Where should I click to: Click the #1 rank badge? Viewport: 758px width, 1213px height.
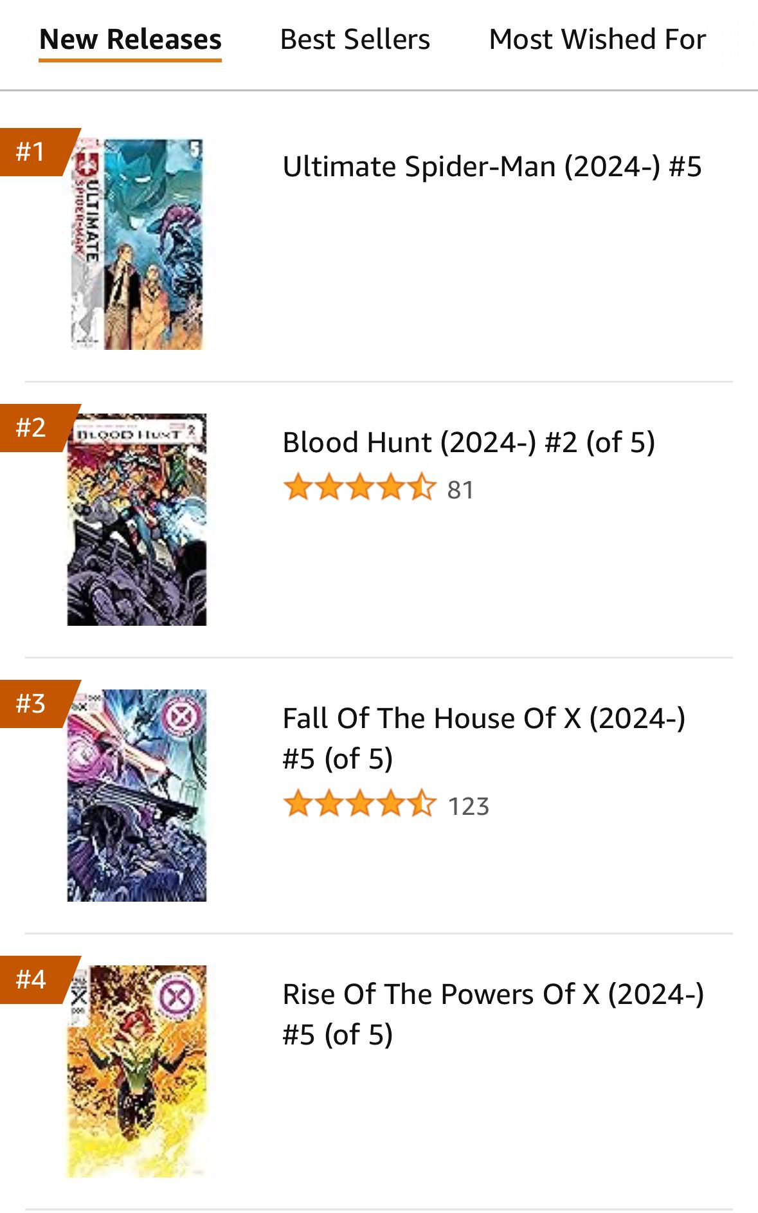[x=32, y=152]
